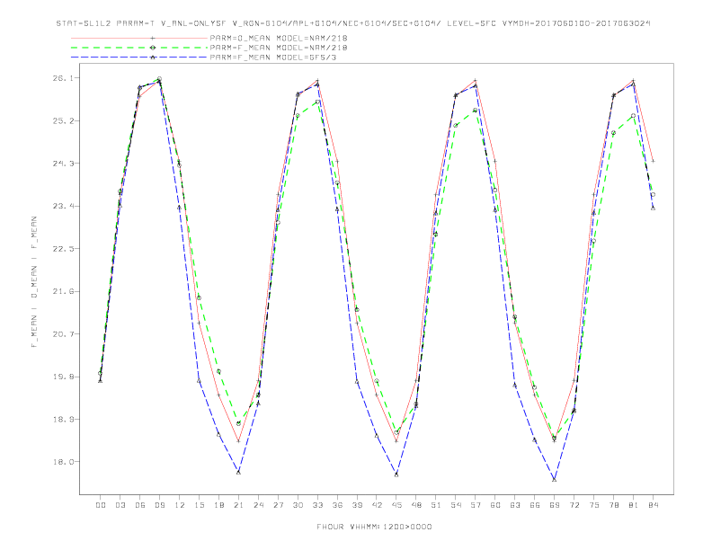Click the blue triangle minimum point at hour 69
The image size is (712, 550).
pos(555,480)
